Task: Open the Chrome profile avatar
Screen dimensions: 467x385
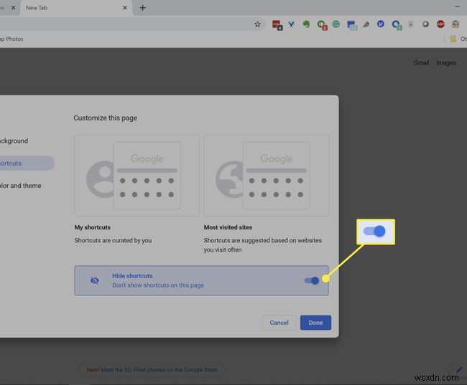Action: pos(456,24)
